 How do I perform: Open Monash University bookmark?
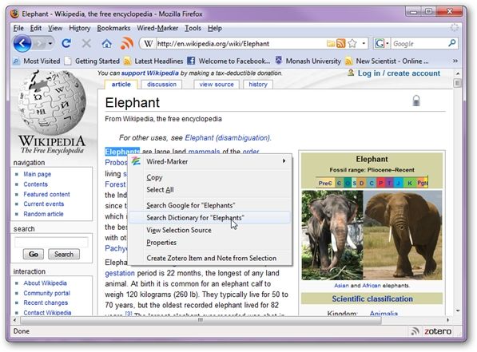(308, 61)
